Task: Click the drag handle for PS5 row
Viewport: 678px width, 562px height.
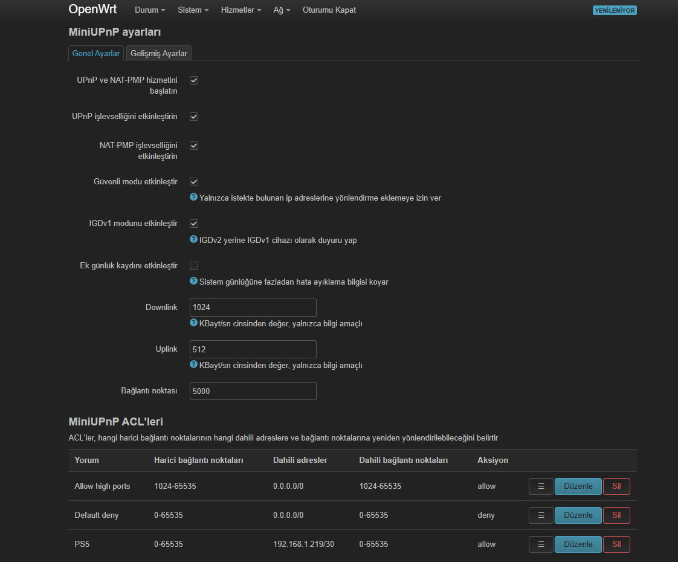Action: [x=540, y=544]
